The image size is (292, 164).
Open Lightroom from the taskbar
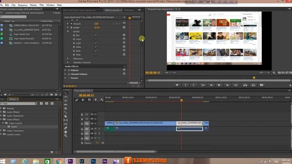tap(82, 161)
